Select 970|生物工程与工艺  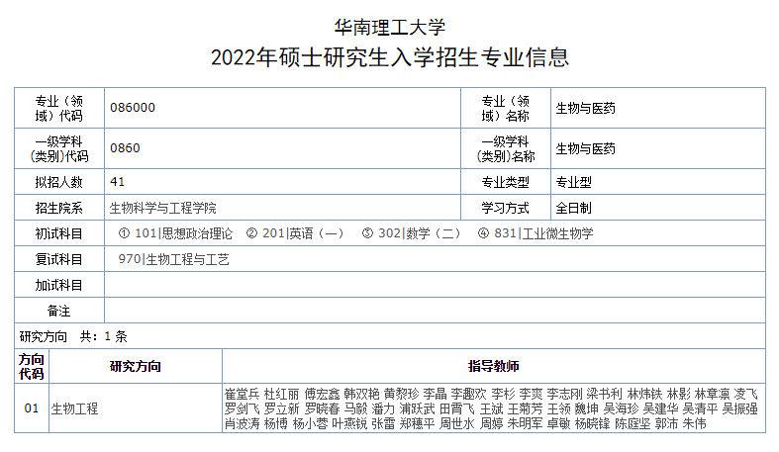[173, 259]
